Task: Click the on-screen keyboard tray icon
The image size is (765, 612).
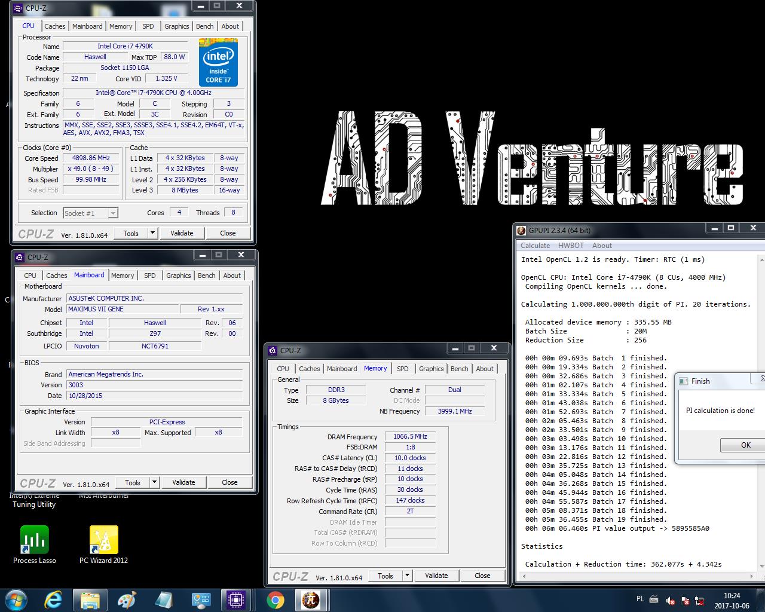Action: coord(654,599)
